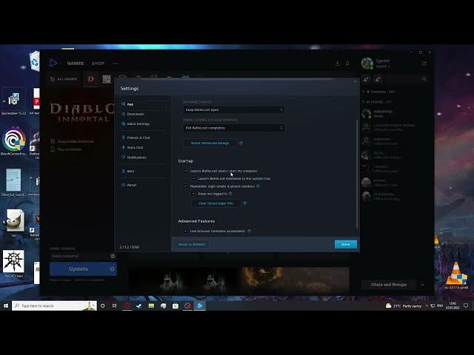Expand the close-window behavior dropdown

[x=234, y=128]
